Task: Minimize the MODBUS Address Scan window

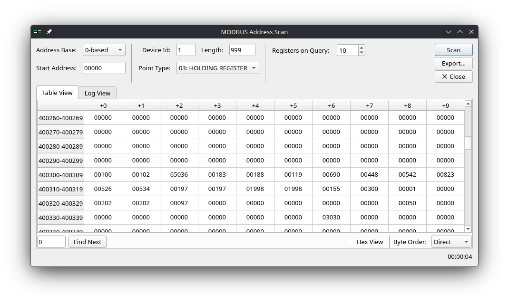Action: click(x=448, y=32)
